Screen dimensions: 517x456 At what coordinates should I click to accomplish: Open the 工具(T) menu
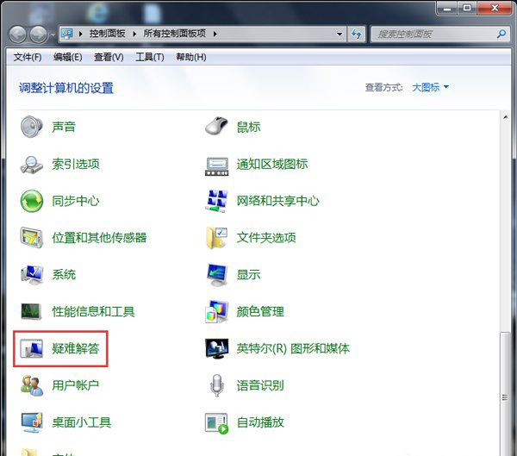click(150, 57)
